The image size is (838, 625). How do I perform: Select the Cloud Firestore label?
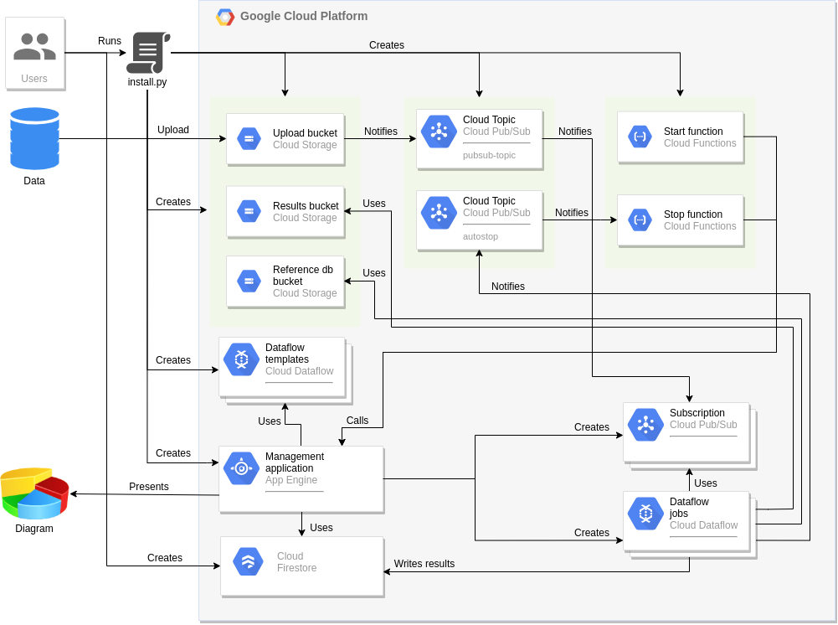click(x=296, y=562)
